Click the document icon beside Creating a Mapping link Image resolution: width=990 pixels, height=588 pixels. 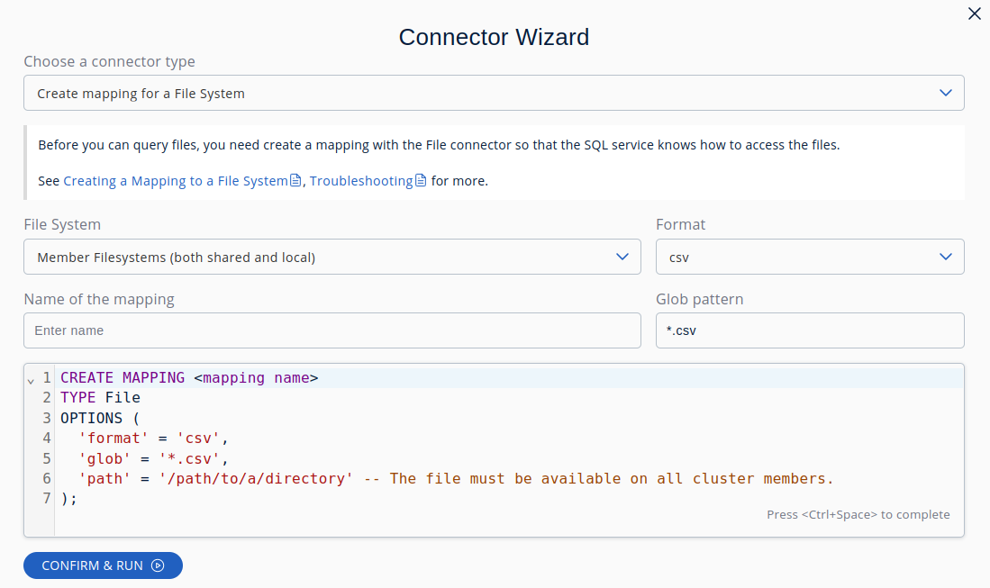[x=295, y=180]
